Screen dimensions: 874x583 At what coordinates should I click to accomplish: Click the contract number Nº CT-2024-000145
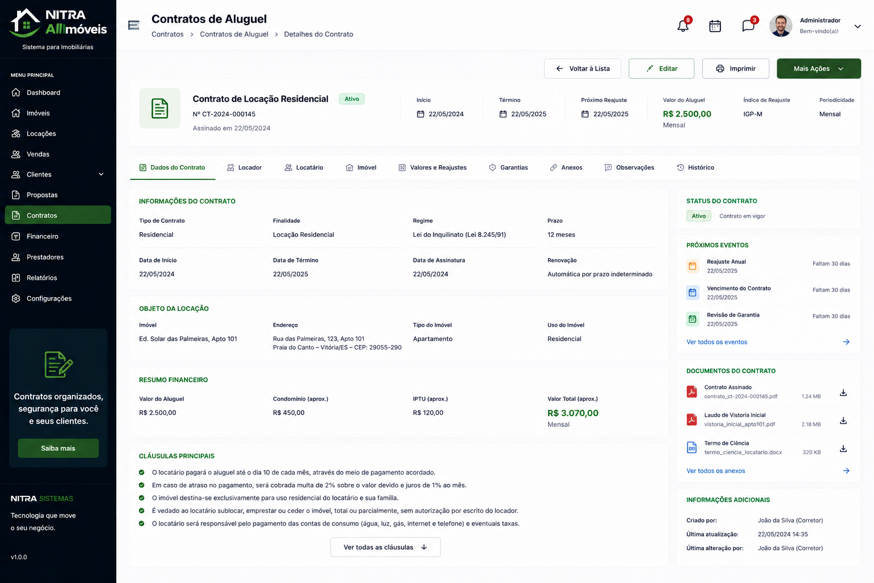[x=224, y=114]
